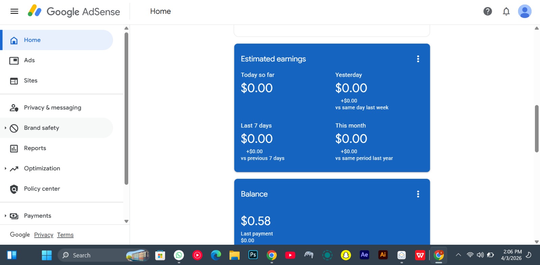Click the This month earnings value
The width and height of the screenshot is (540, 265).
click(351, 139)
